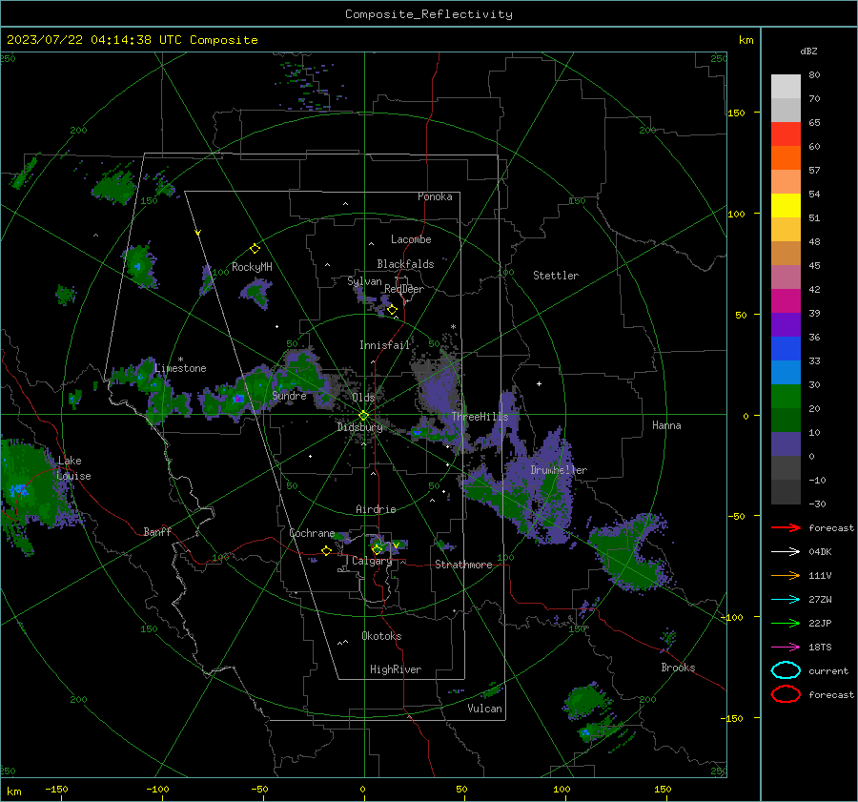The width and height of the screenshot is (858, 802).
Task: Click yellow diamond marker at Red Deer
Action: 392,310
